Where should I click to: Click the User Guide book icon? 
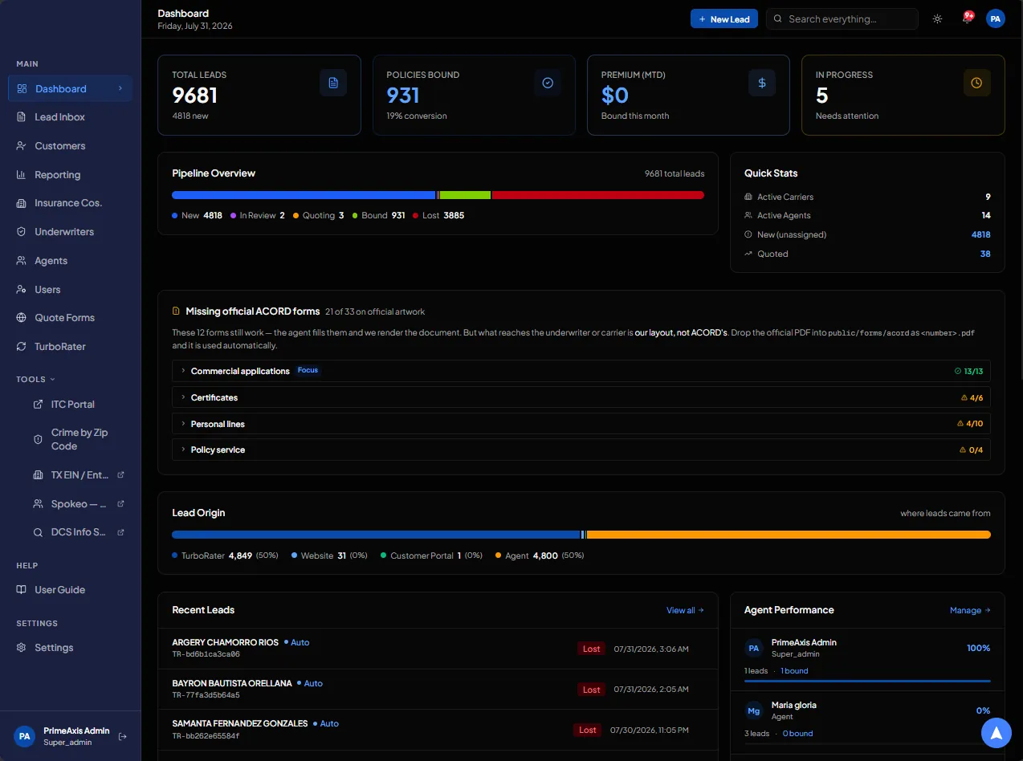(22, 590)
